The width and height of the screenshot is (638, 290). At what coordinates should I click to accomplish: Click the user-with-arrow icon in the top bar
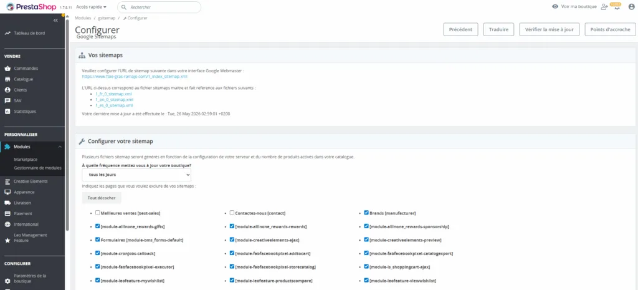(x=604, y=7)
